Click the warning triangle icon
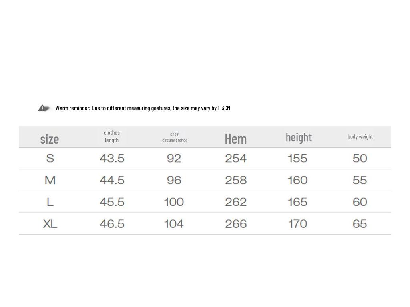410x307 pixels. tap(43, 108)
